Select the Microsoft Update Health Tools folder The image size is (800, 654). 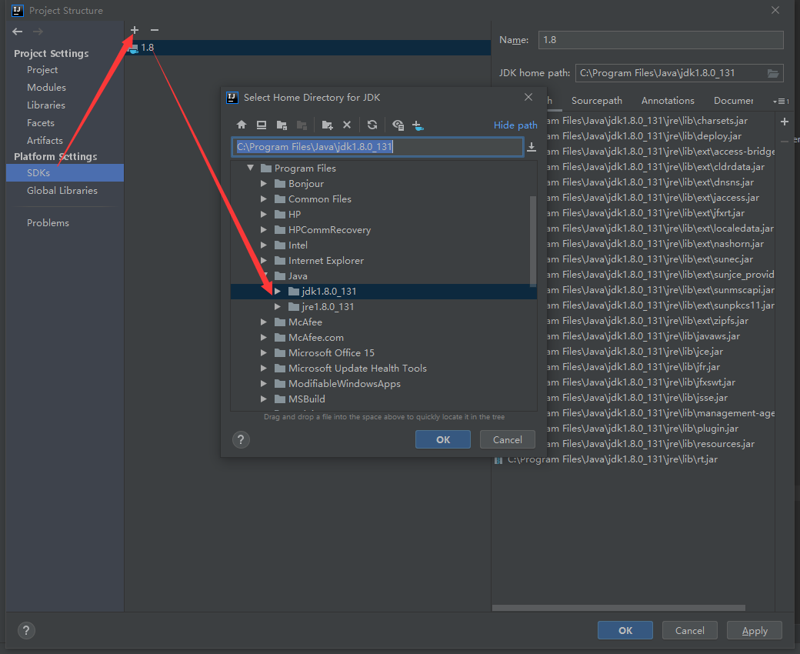click(357, 369)
